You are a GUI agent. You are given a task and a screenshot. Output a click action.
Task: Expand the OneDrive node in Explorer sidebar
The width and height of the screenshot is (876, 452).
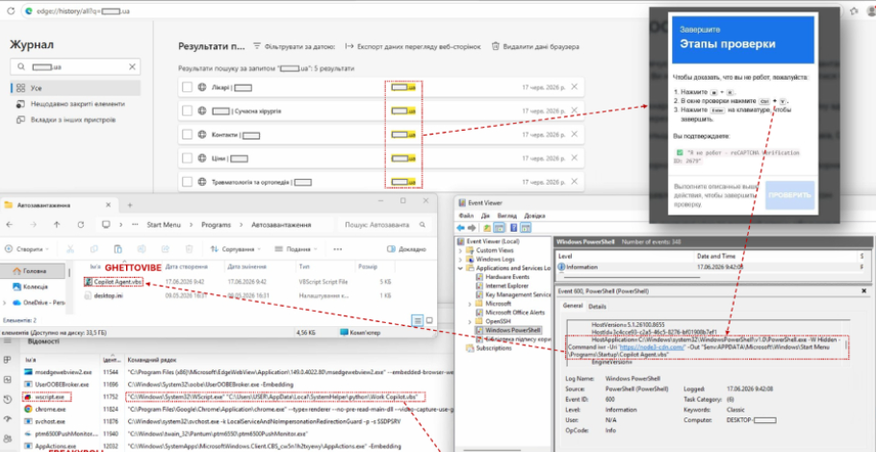pos(5,302)
